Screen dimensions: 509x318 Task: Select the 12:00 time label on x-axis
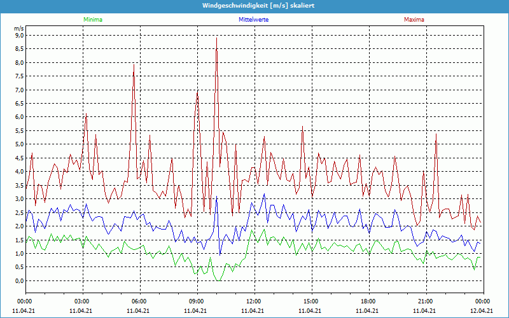click(253, 301)
